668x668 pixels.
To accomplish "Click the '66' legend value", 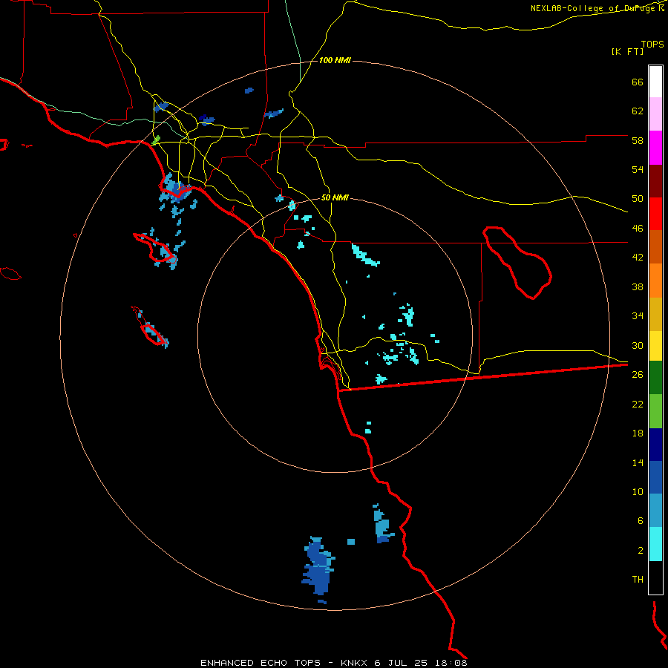I will pos(638,82).
